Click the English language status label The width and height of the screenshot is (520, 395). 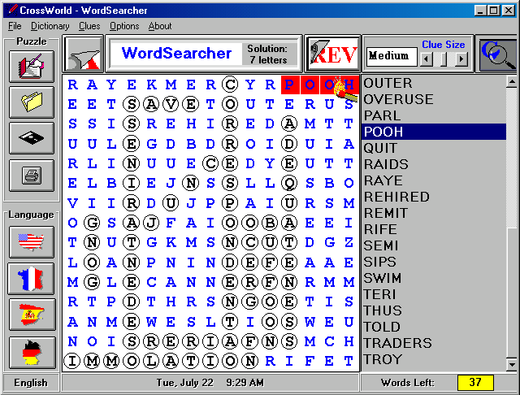tap(31, 383)
